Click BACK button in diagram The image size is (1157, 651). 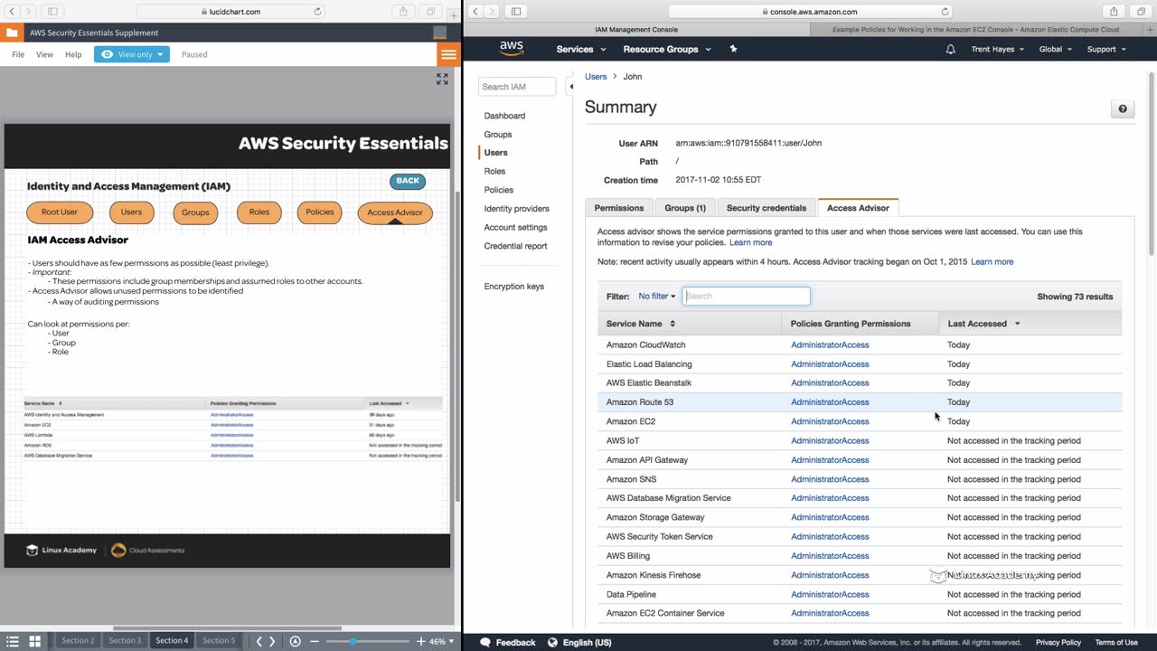[x=408, y=181]
